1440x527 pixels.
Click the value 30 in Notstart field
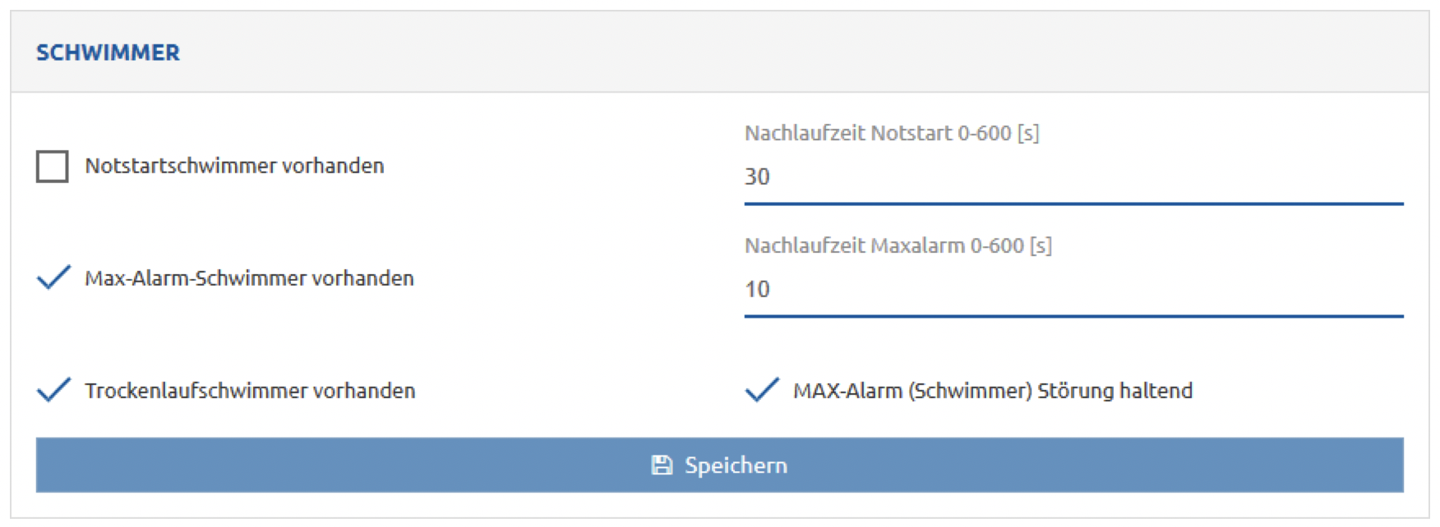click(x=757, y=176)
